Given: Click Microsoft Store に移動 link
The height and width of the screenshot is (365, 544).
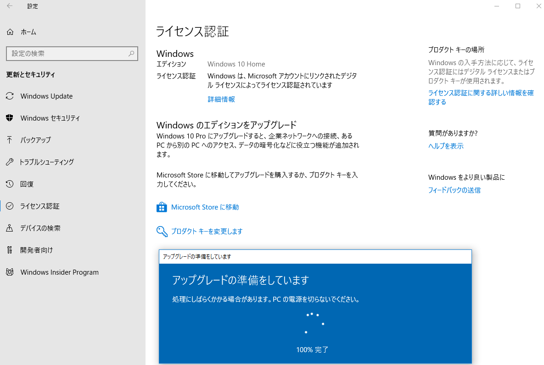Looking at the screenshot, I should coord(205,207).
